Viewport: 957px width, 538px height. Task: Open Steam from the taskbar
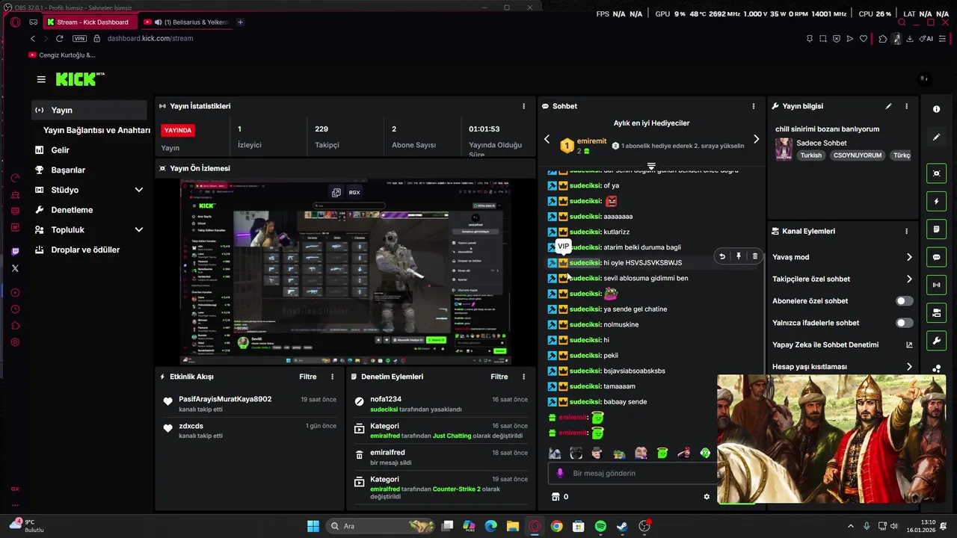622,526
